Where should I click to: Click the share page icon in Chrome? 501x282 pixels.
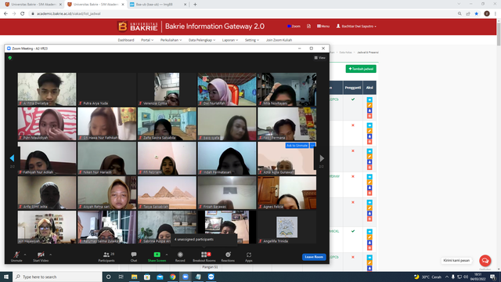[468, 14]
